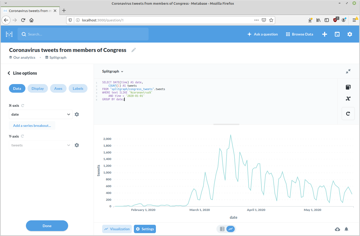Bookmark this page with the star icon
Image resolution: width=360 pixels, height=236 pixels.
point(271,20)
